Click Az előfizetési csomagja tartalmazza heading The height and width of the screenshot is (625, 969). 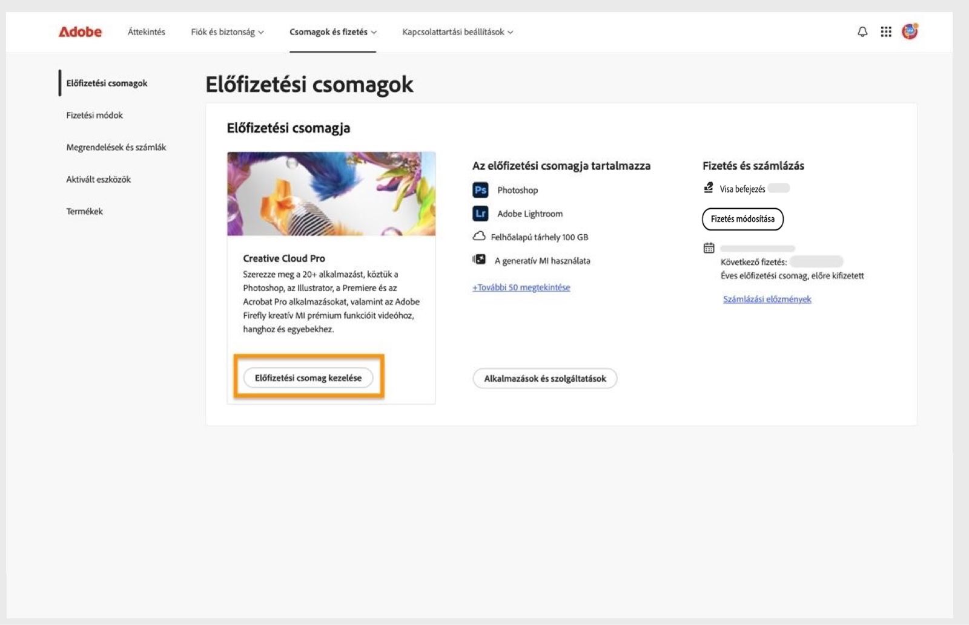pyautogui.click(x=561, y=166)
